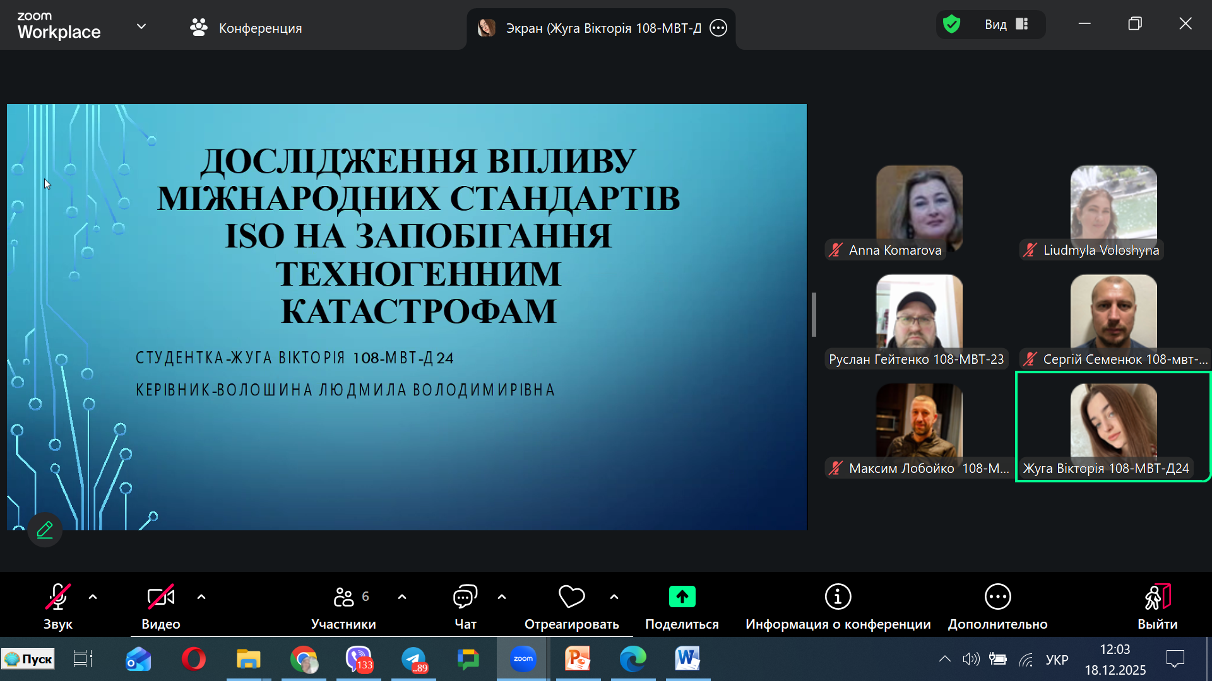Switch to the Конференция tab
This screenshot has width=1212, height=681.
pyautogui.click(x=246, y=28)
